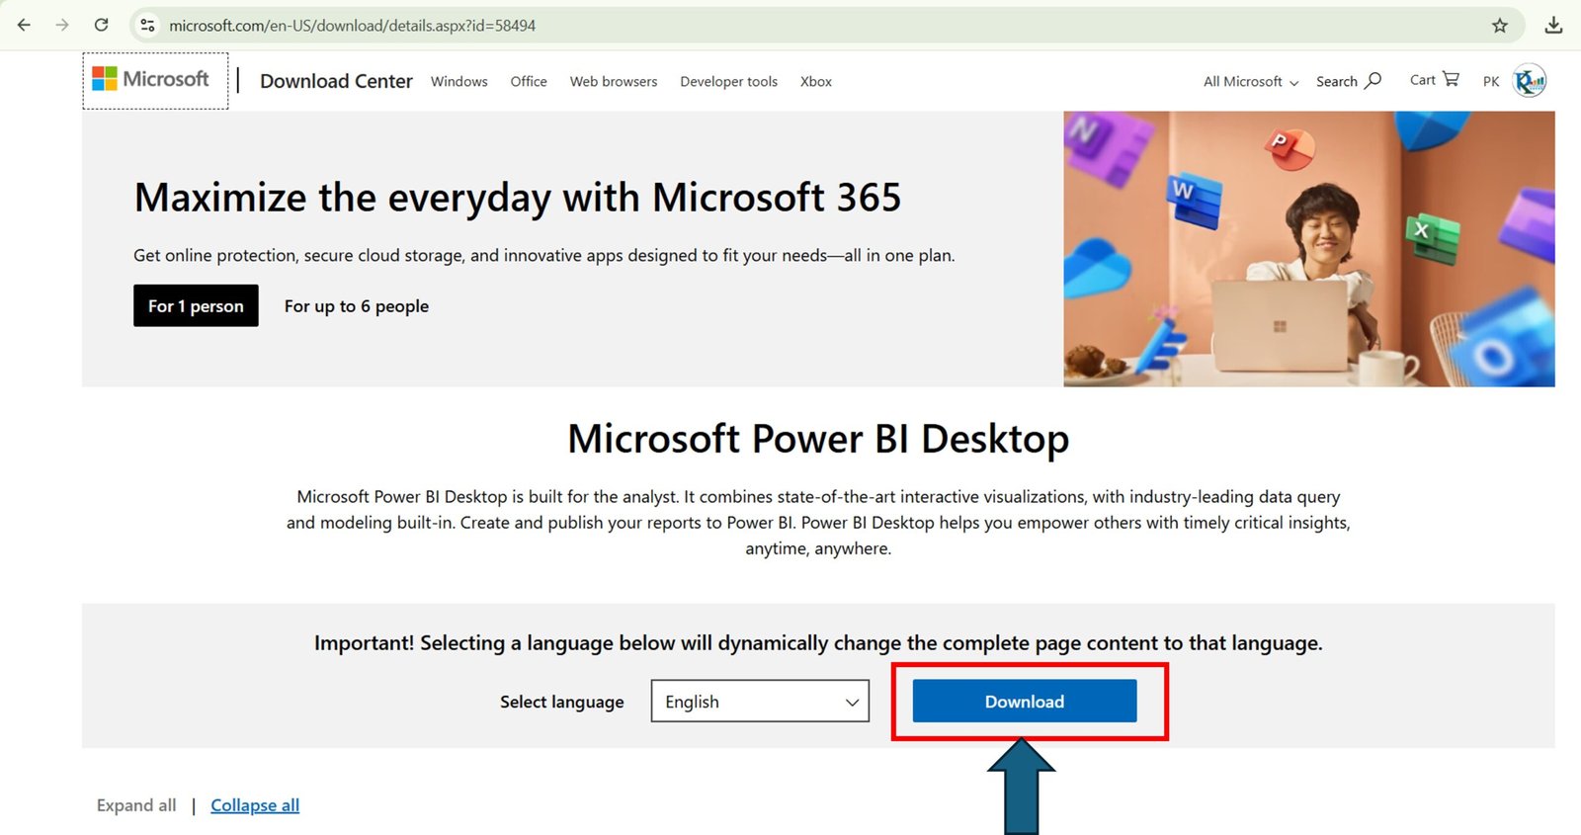This screenshot has height=835, width=1581.
Task: Click the browser forward arrow
Action: (62, 25)
